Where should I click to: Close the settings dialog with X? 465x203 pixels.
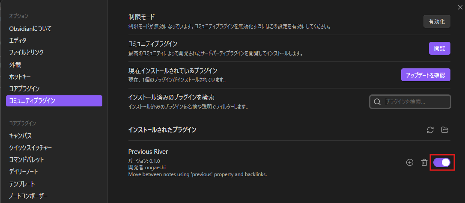(460, 7)
